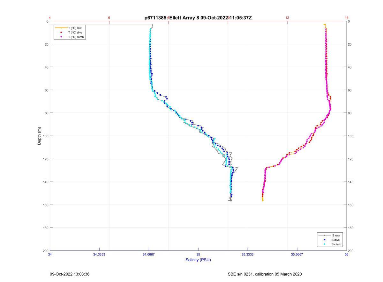
Task: Click depth tick '100' on left axis
Action: tap(46, 136)
